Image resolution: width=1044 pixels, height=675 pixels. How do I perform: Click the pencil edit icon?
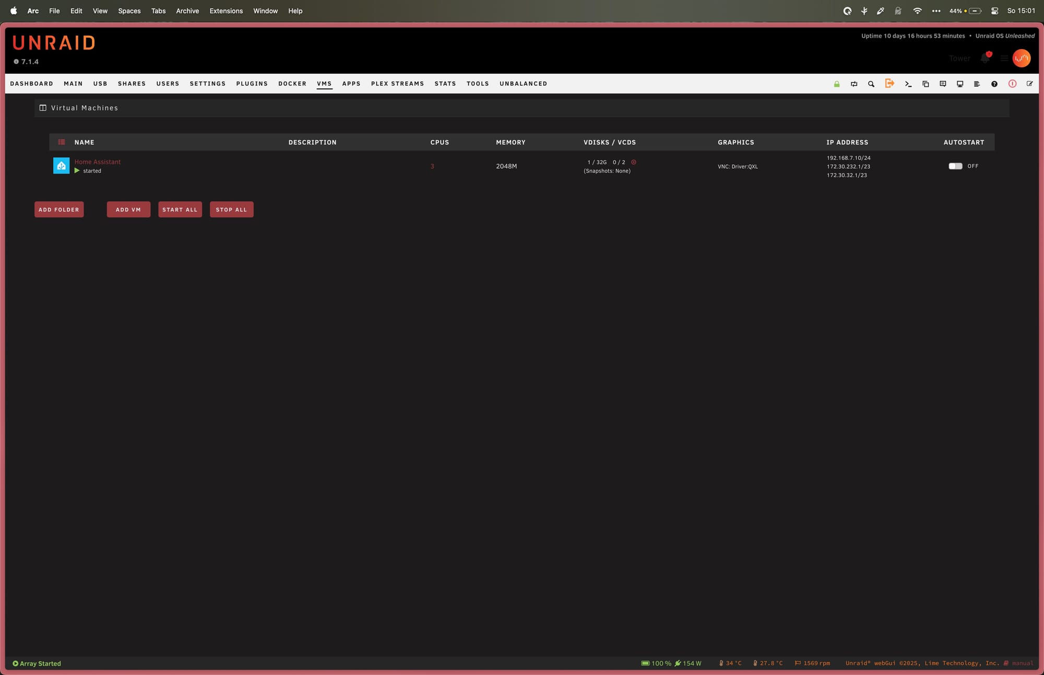[1030, 84]
